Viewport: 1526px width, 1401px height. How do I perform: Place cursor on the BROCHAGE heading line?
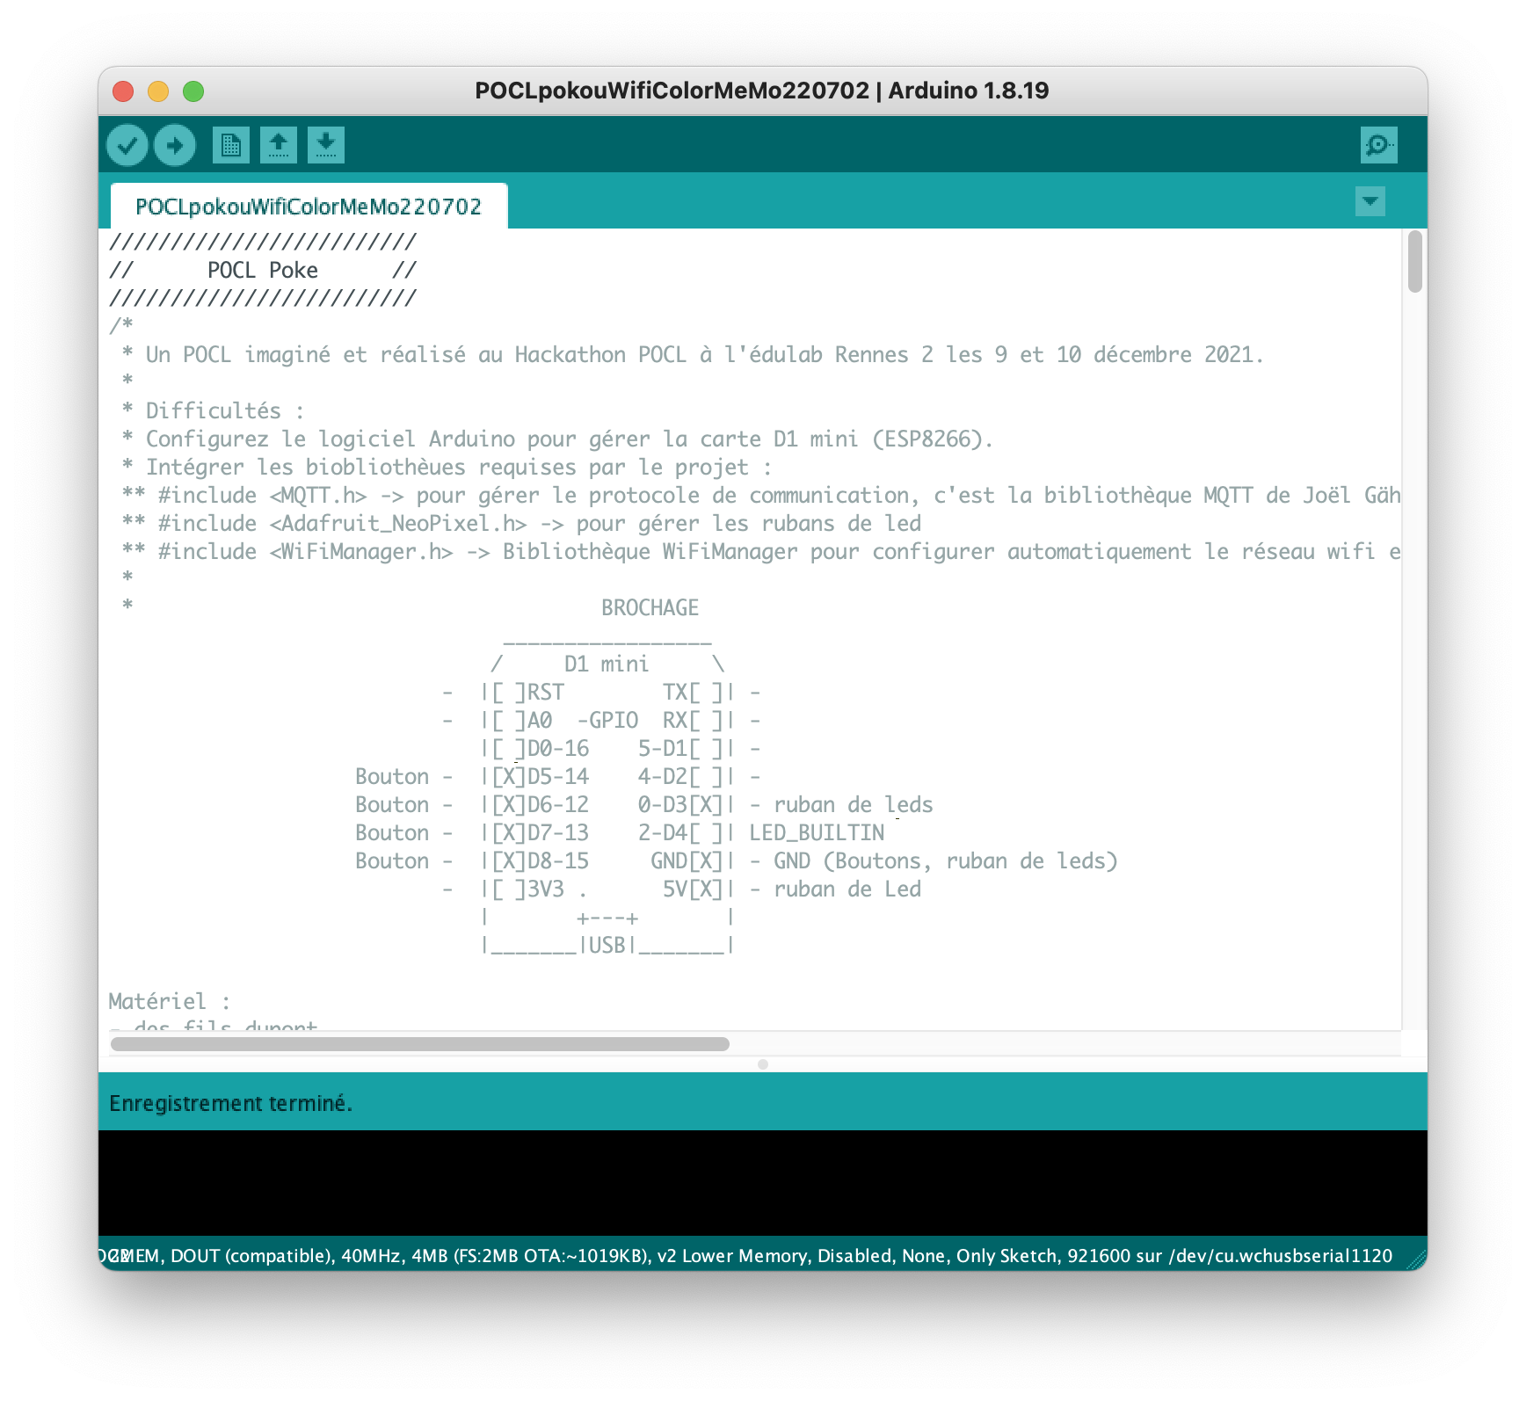click(650, 608)
